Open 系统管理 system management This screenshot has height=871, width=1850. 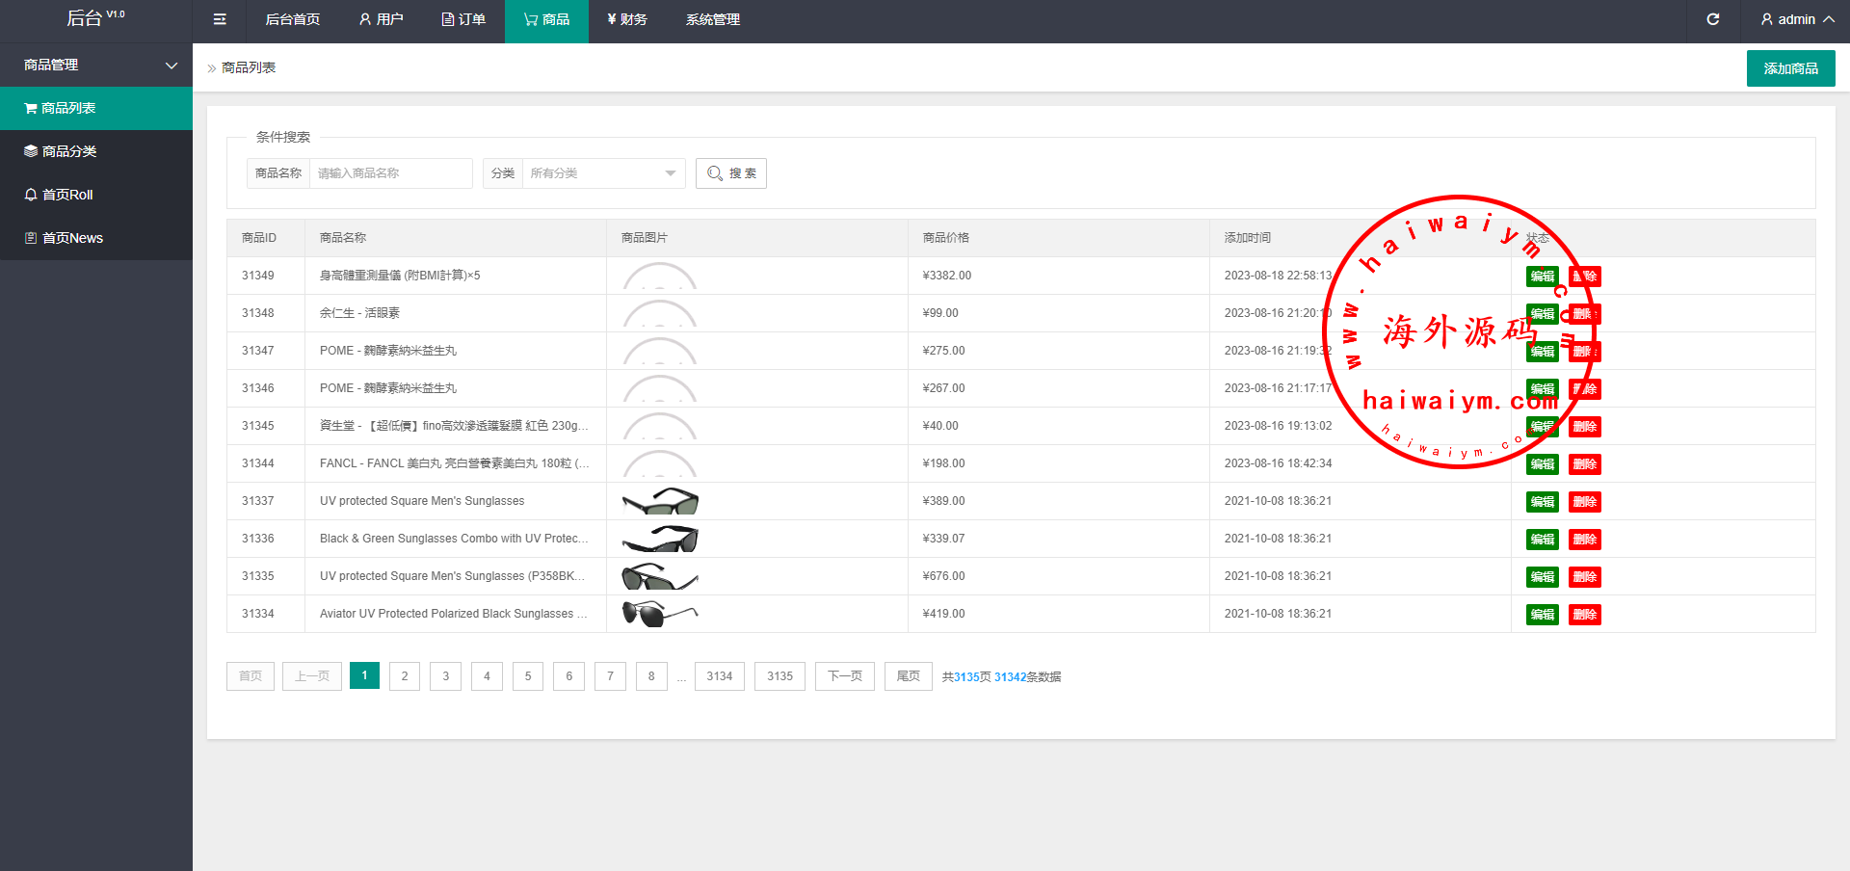pyautogui.click(x=712, y=19)
